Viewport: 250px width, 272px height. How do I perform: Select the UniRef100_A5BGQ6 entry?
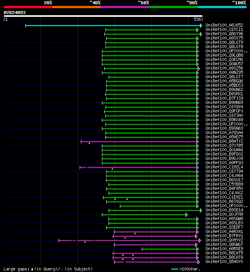pyautogui.click(x=224, y=81)
